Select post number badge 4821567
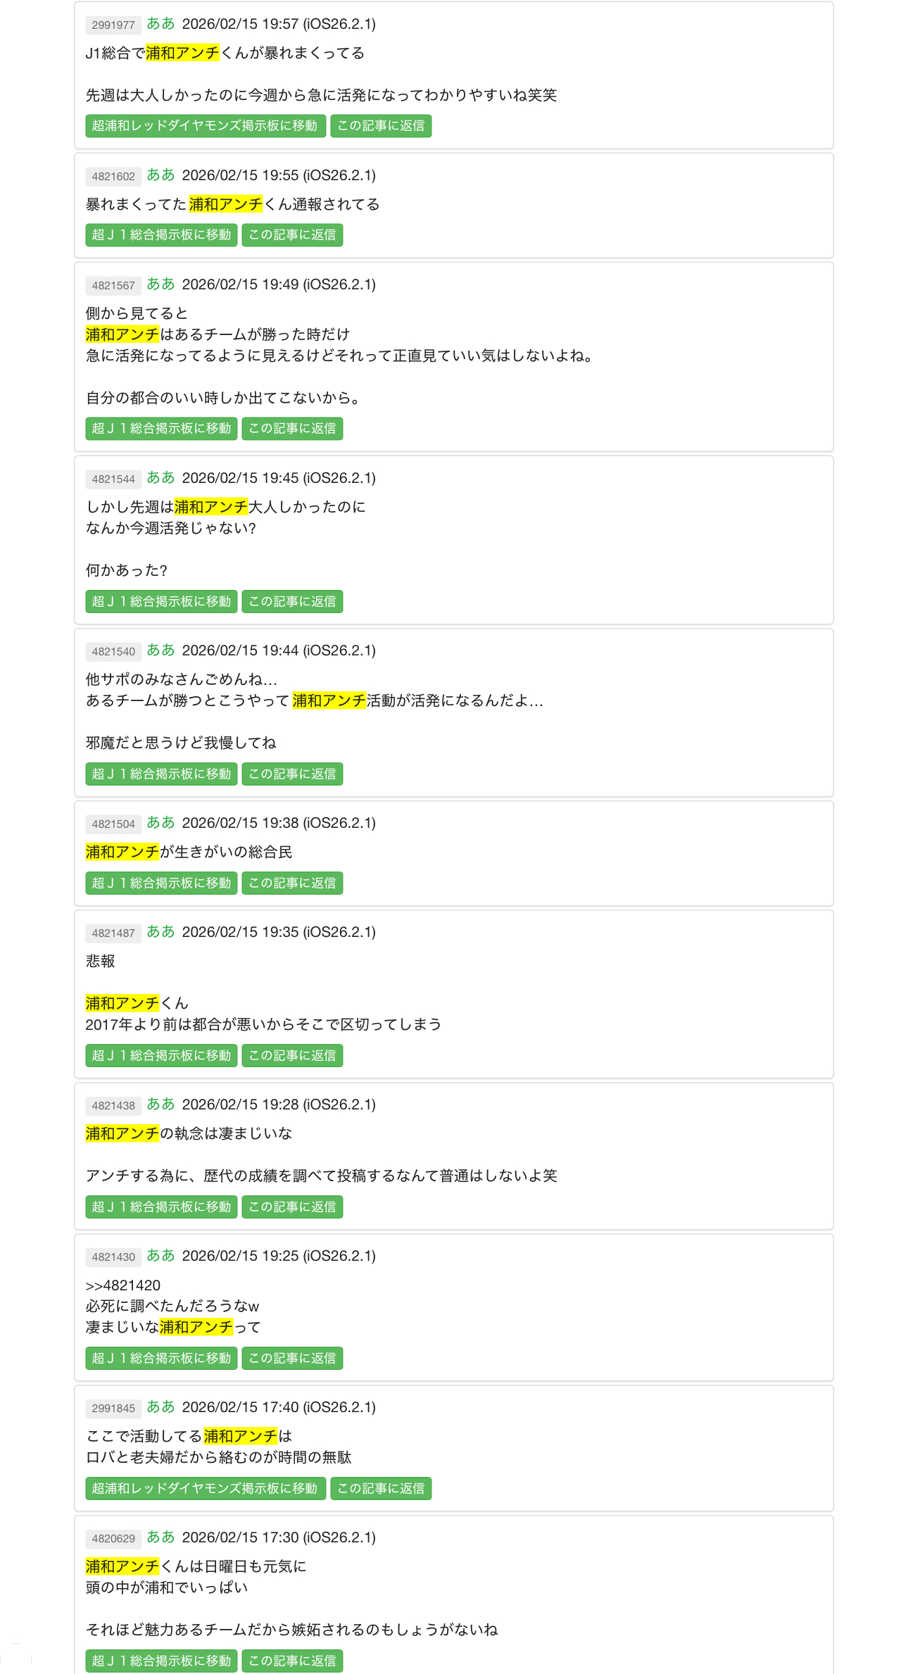 click(x=113, y=286)
